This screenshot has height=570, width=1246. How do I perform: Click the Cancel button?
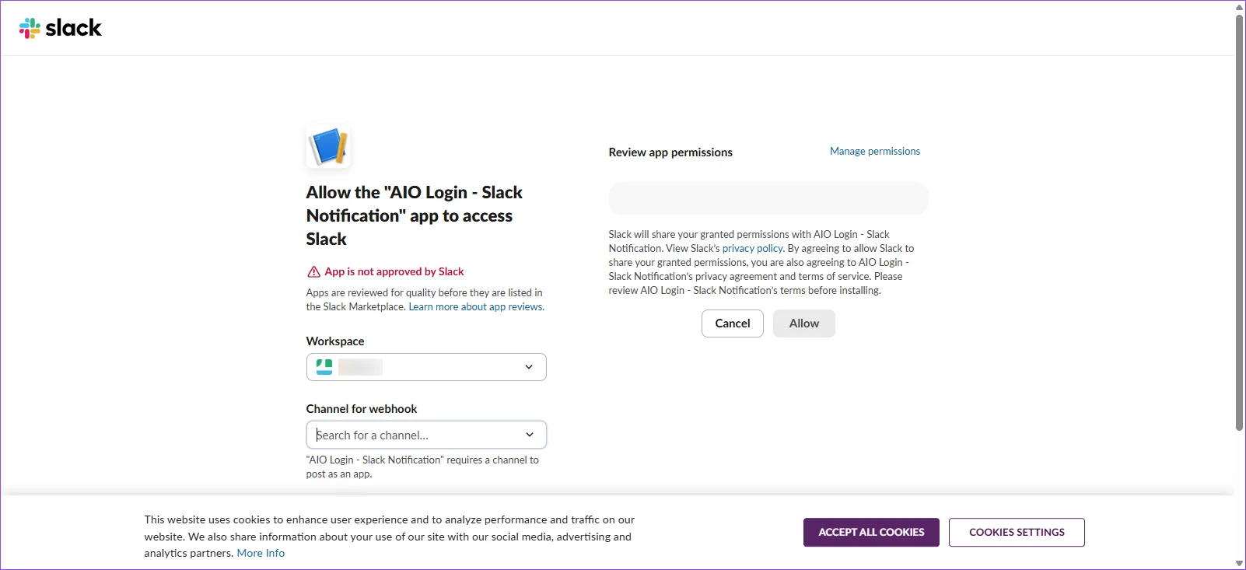pos(733,323)
